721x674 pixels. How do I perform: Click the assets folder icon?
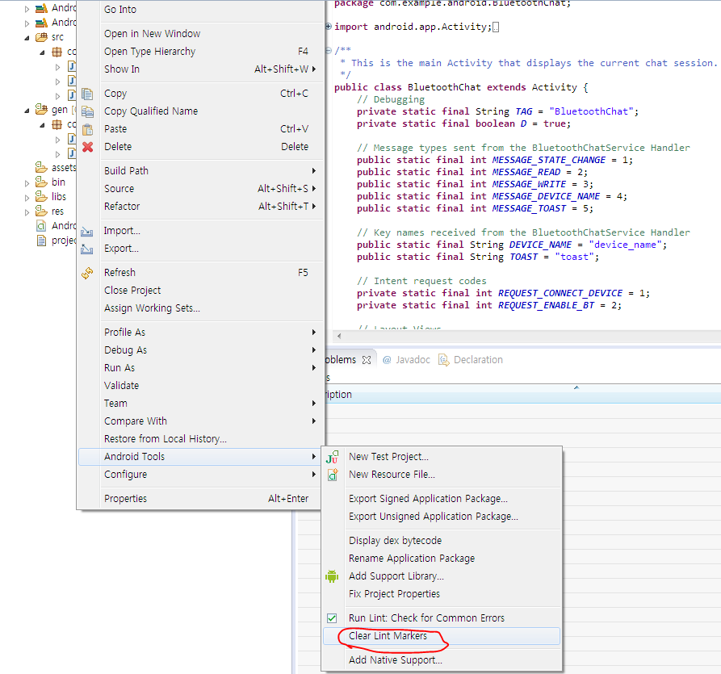(41, 167)
